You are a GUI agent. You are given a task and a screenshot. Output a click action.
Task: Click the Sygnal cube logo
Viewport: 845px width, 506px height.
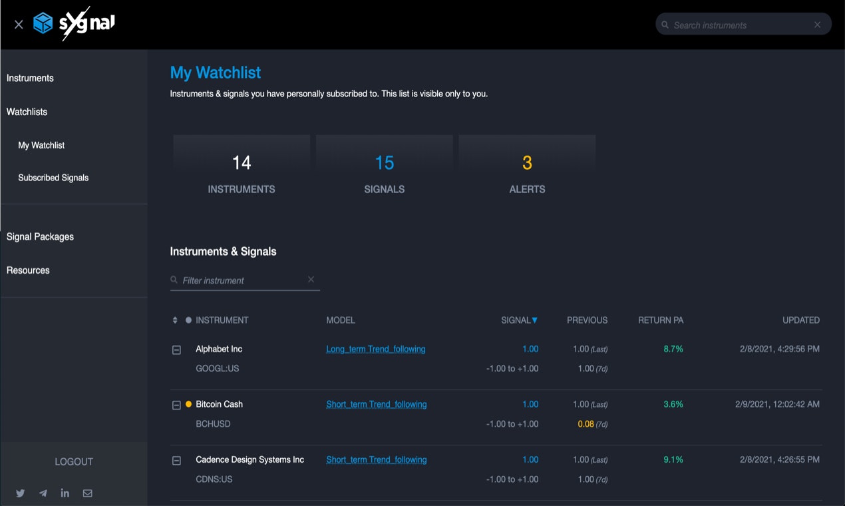click(43, 24)
